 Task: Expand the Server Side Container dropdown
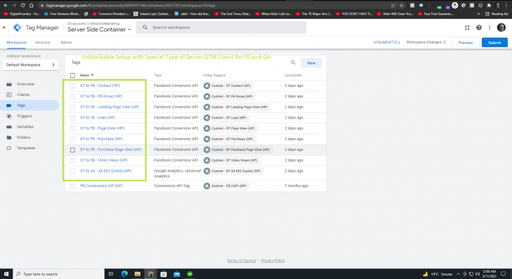click(x=129, y=29)
